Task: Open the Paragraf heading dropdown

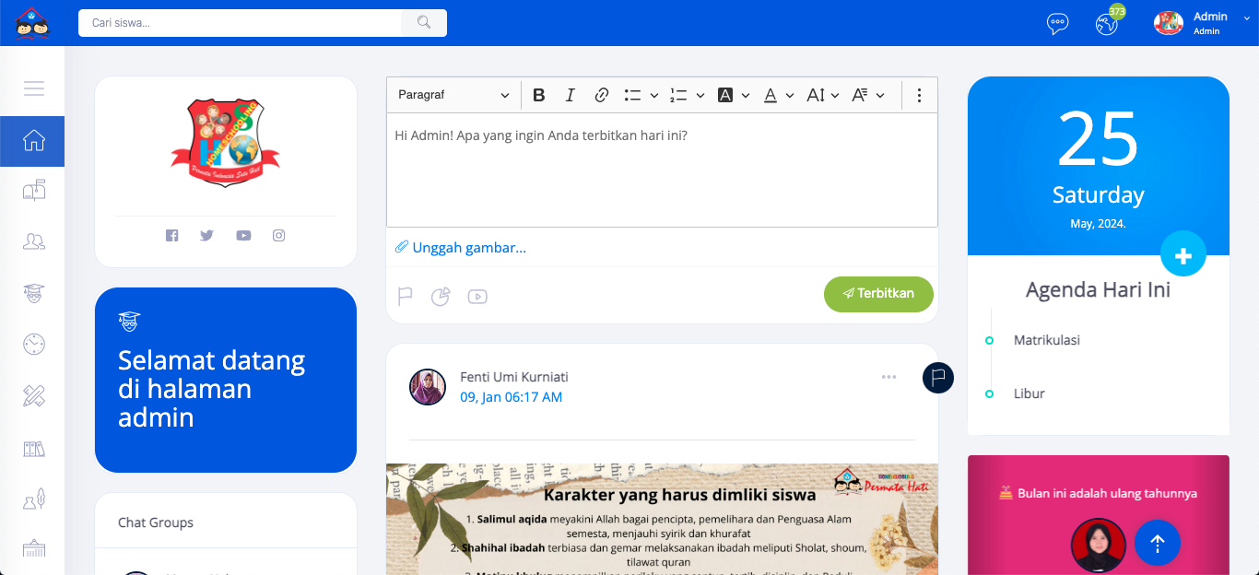Action: pos(453,95)
